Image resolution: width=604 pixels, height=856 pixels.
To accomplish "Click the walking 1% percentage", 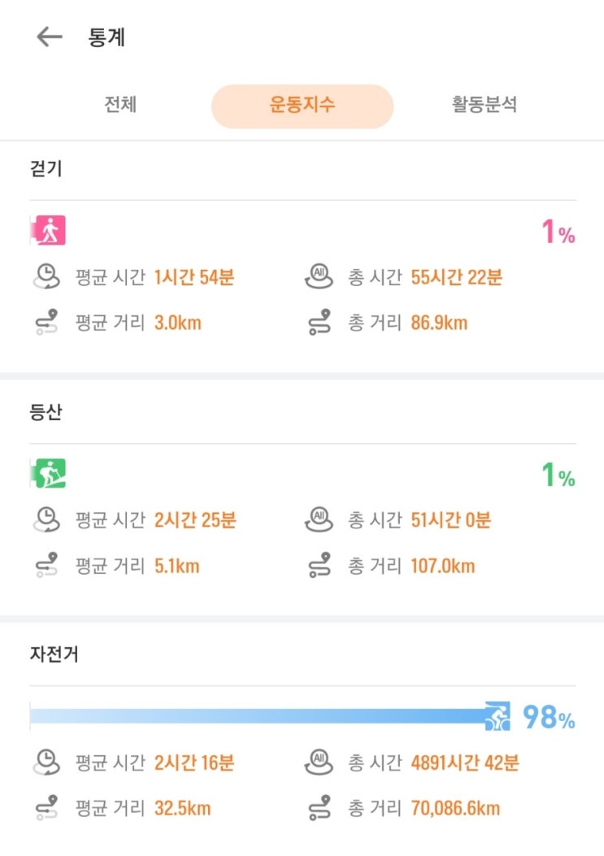I will coord(558,234).
